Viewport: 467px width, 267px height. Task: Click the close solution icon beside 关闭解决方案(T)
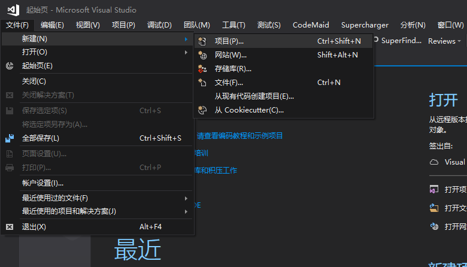pos(10,95)
